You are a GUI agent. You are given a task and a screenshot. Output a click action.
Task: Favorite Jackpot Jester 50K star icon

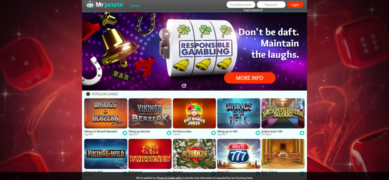pyautogui.click(x=302, y=133)
